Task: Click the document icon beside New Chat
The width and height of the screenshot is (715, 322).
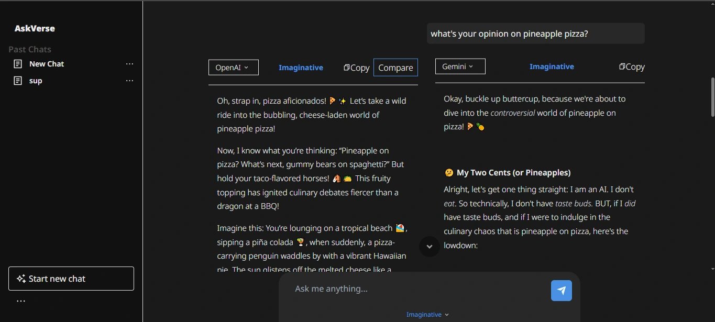Action: 18,64
